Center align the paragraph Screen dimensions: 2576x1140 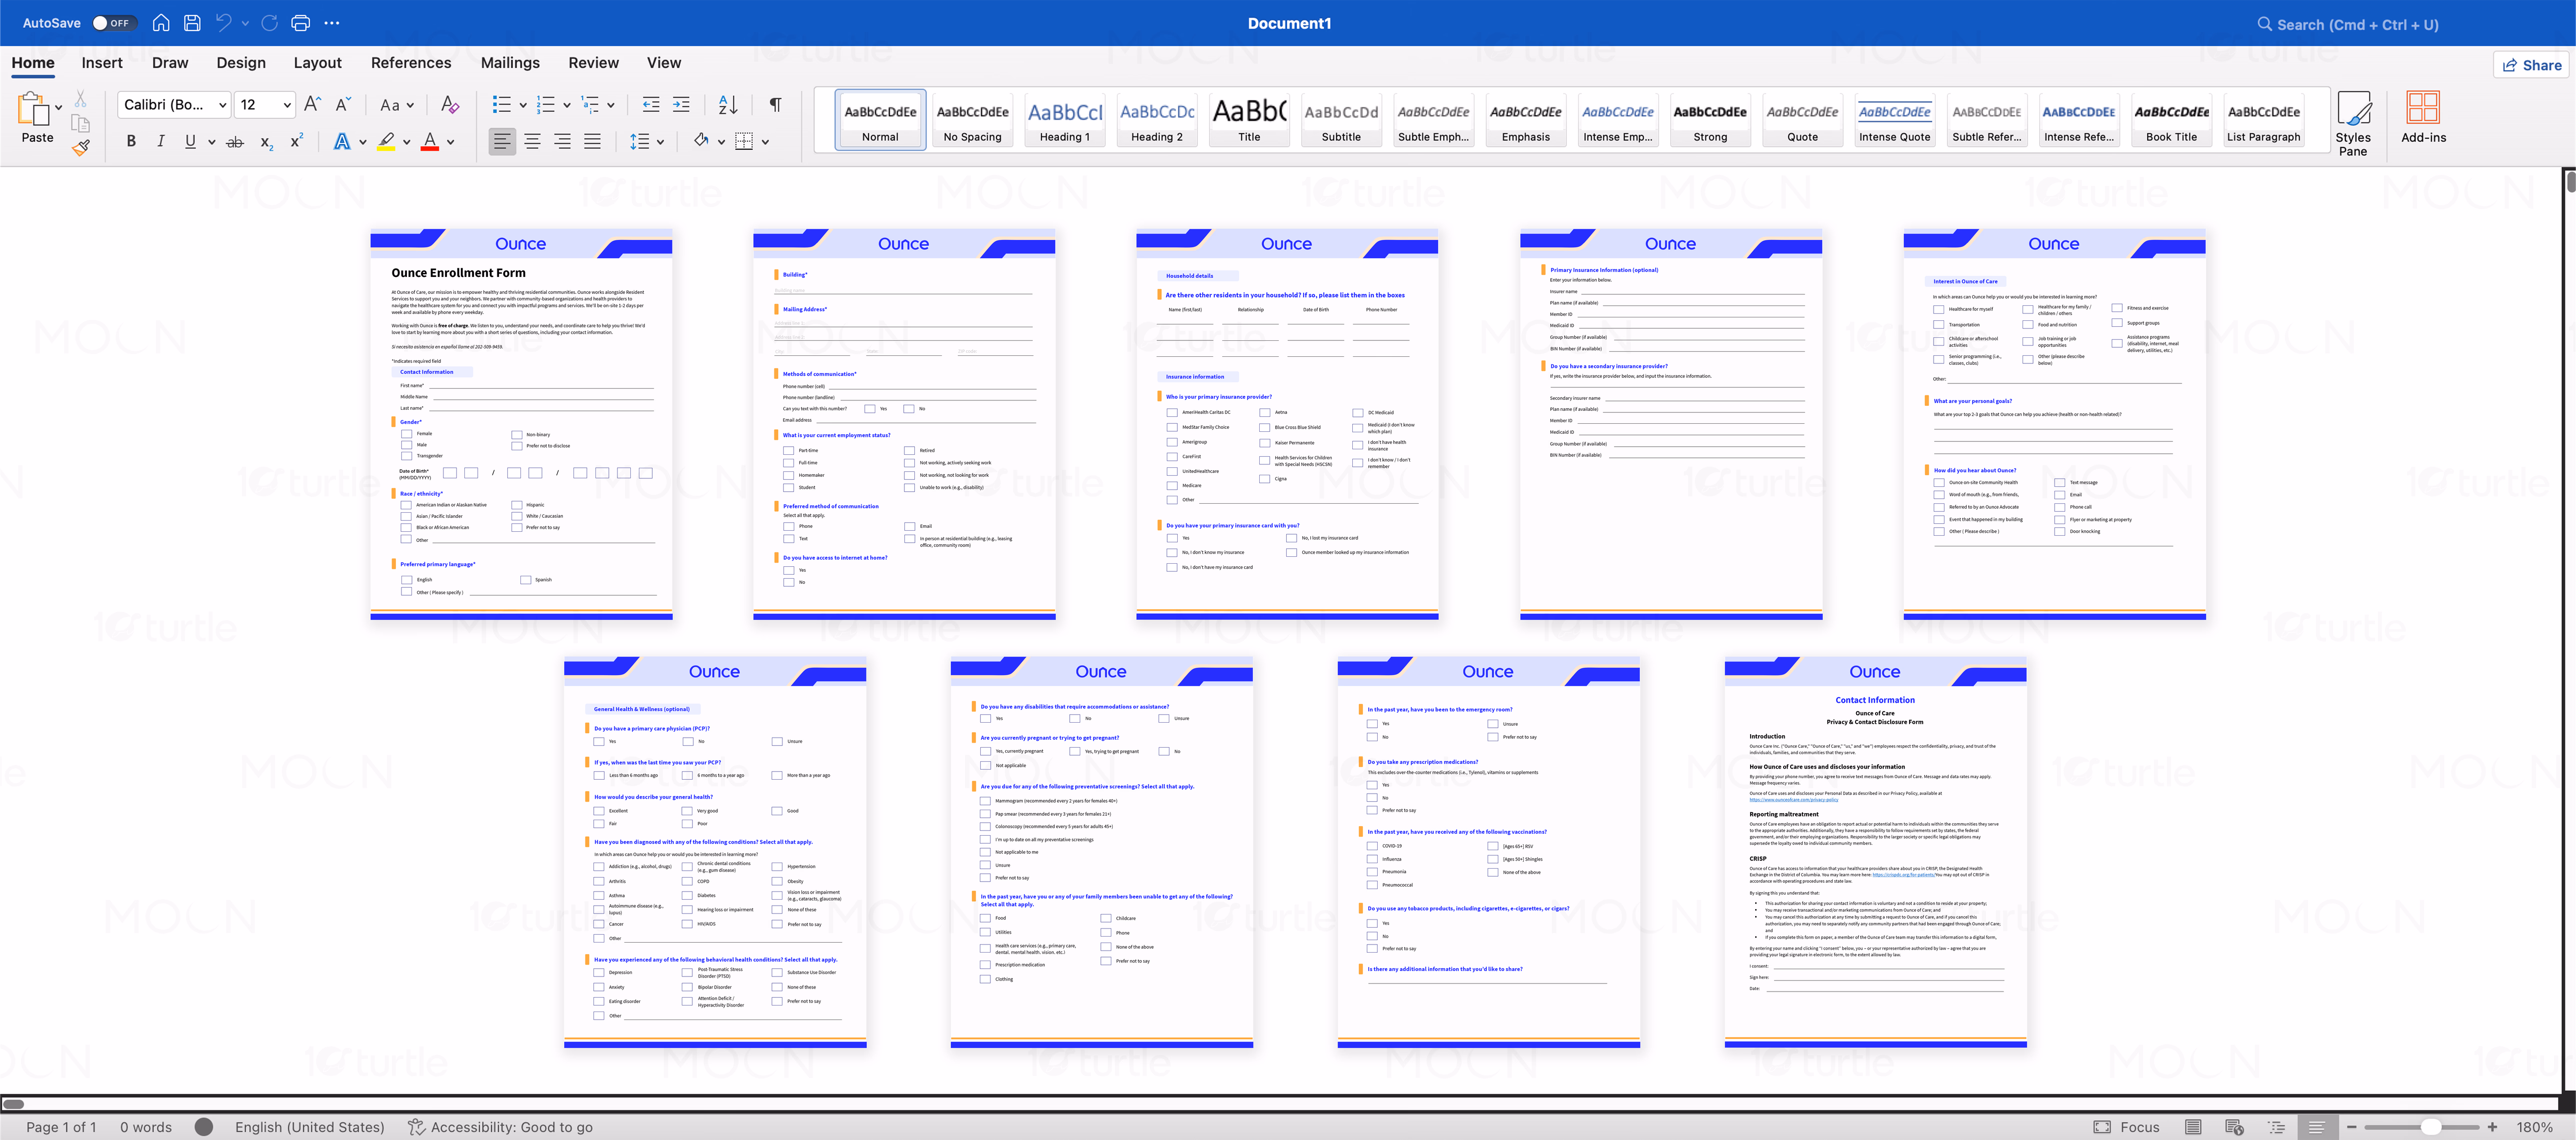tap(532, 141)
